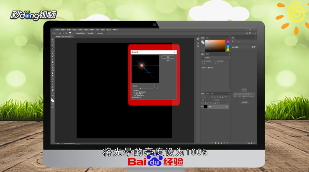Select the Ellipse shape tool

tap(53, 87)
